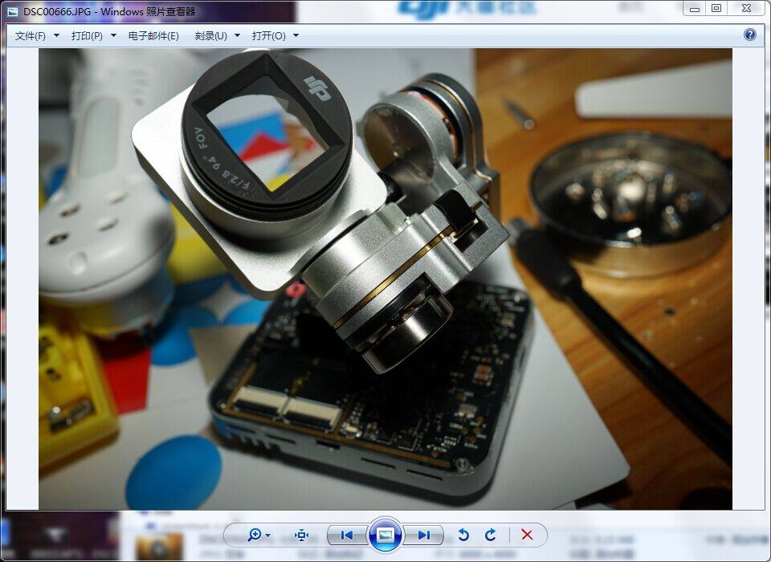Maximize the Photo Viewer window
This screenshot has height=562, width=771.
click(x=716, y=8)
